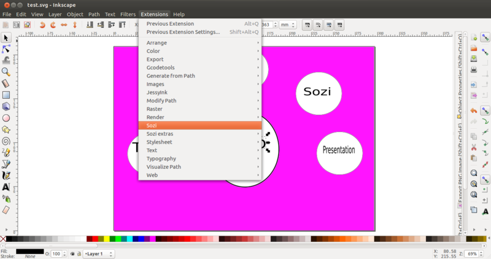Select the Star and polygon tool
Screen dimensions: 491x259
(6, 129)
